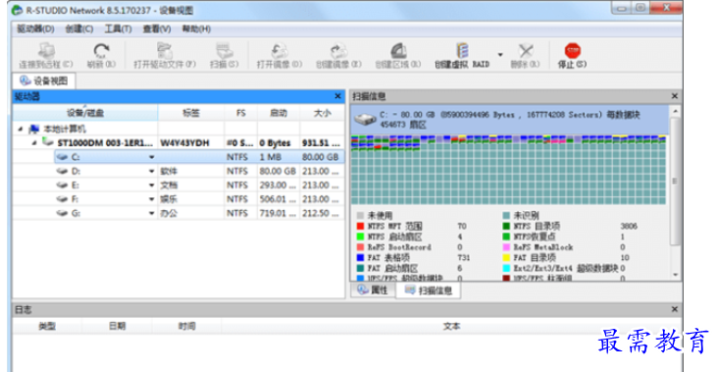
Task: Click the 创建区域 create region icon
Action: tap(398, 51)
